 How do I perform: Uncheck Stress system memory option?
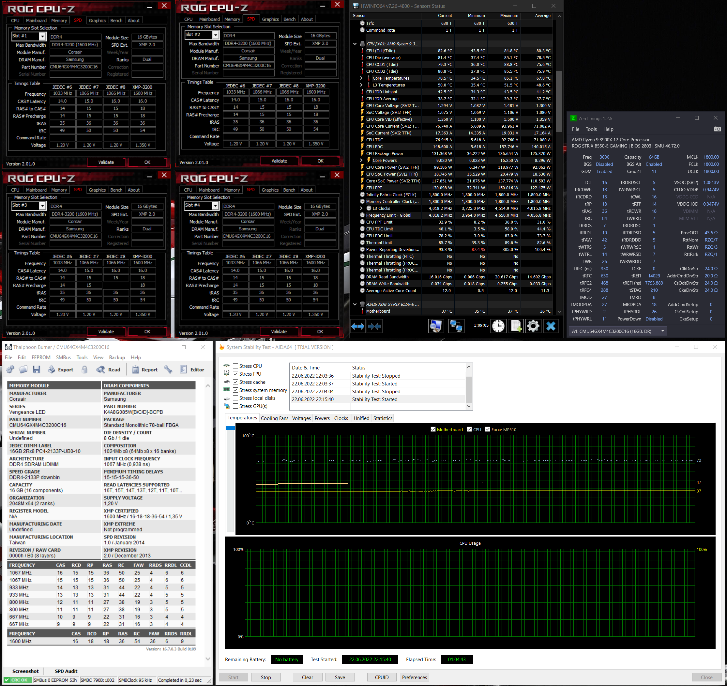pos(235,390)
